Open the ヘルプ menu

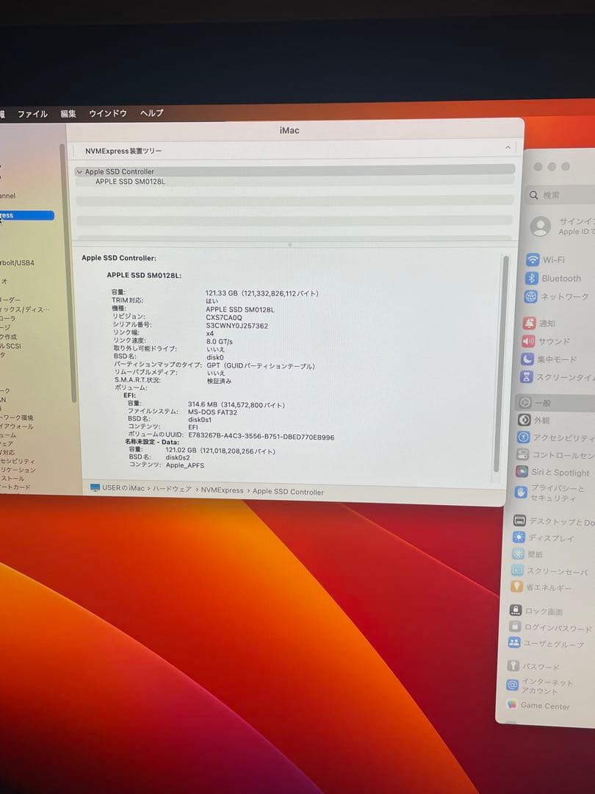point(151,113)
